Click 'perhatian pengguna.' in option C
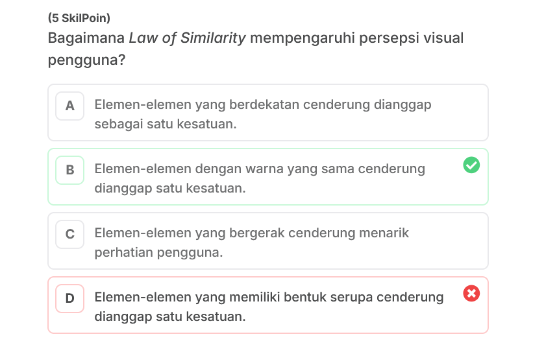 tap(158, 252)
